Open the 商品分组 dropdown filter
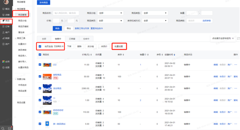Viewport: 240px width, 130px height. [x=110, y=13]
